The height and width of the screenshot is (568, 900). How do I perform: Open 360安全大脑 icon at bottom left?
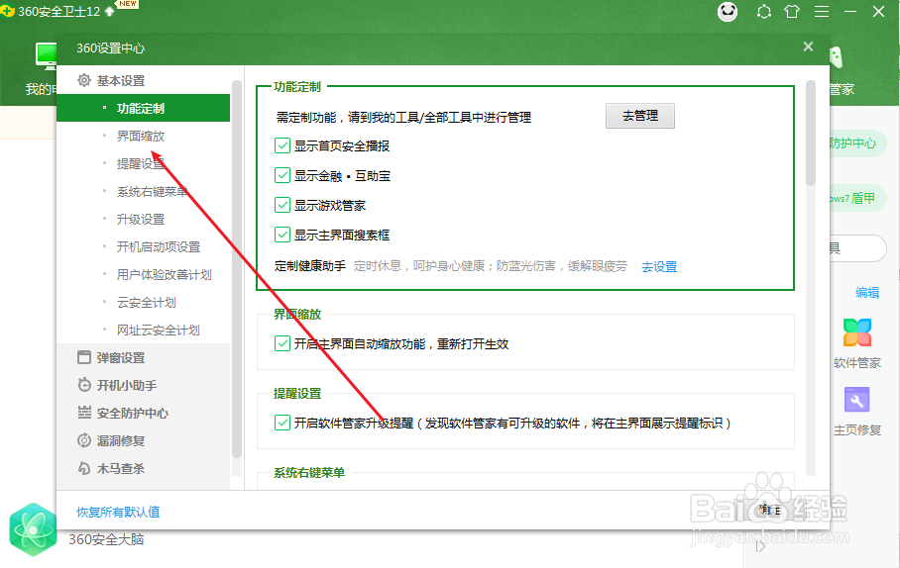pyautogui.click(x=34, y=529)
